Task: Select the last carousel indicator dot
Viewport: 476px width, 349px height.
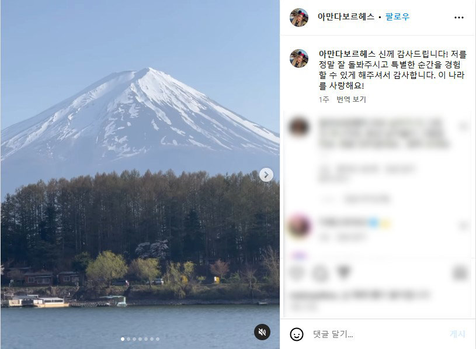Action: pos(158,339)
